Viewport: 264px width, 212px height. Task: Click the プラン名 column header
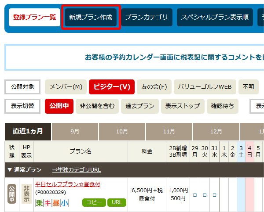click(x=81, y=151)
